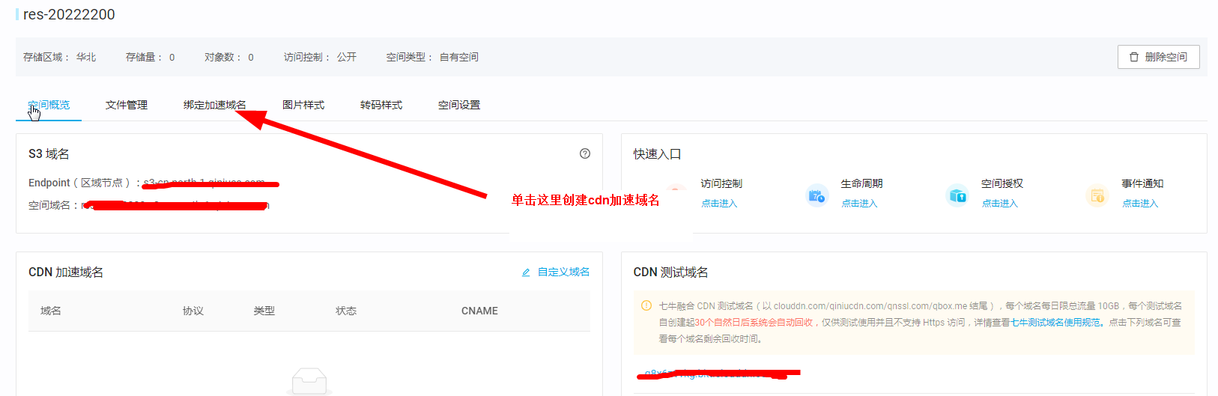Click the trash icon on 删除空间
Image resolution: width=1218 pixels, height=396 pixels.
(1134, 57)
